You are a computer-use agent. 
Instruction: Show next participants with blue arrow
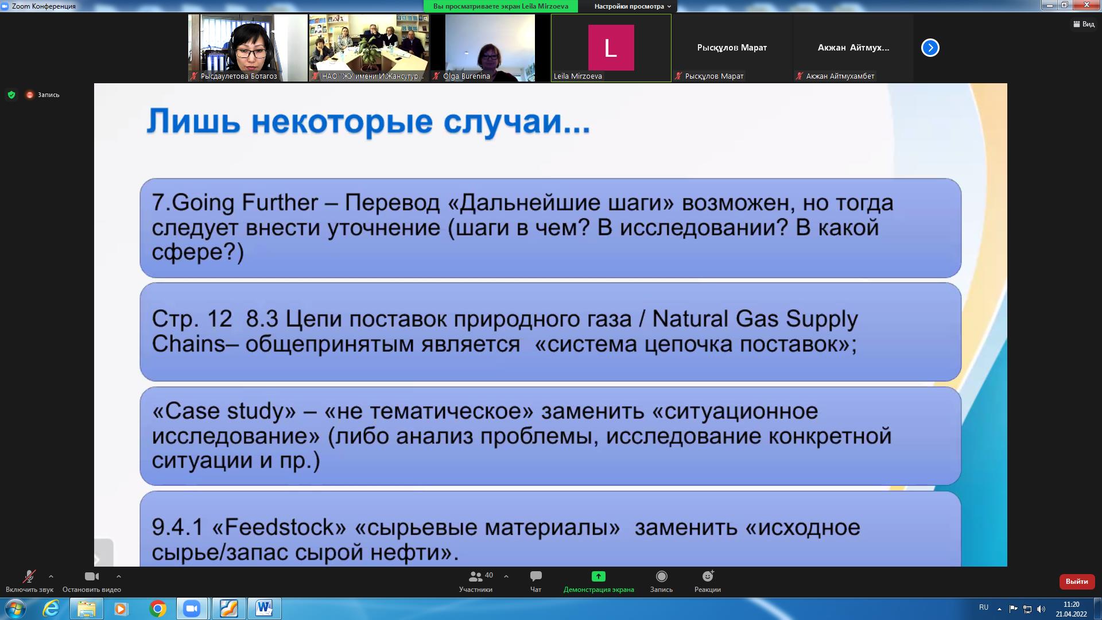[930, 48]
